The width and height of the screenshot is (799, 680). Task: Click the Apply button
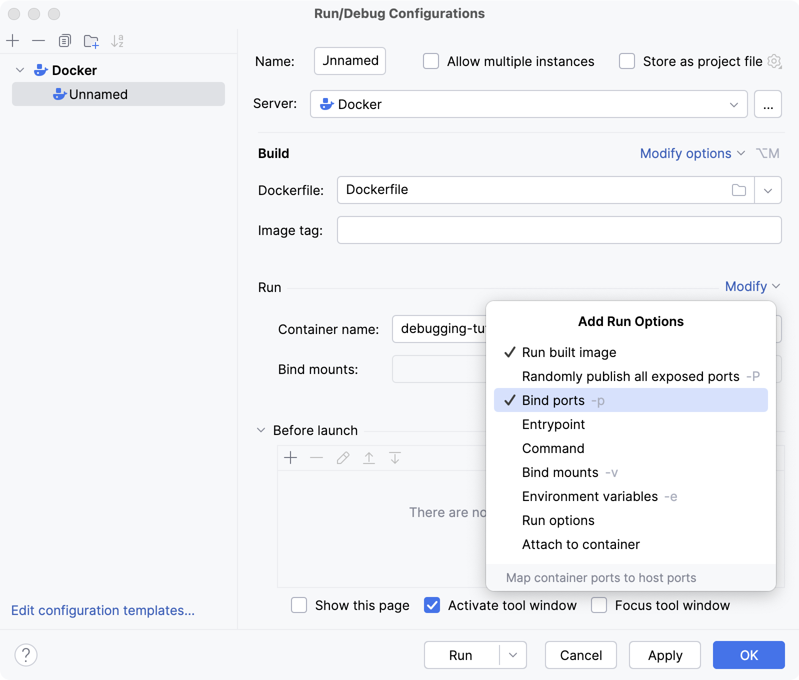[x=664, y=655]
